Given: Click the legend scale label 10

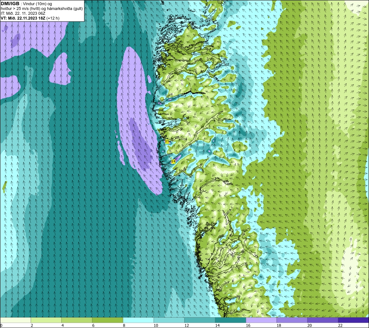Looking at the screenshot, I should point(156,325).
